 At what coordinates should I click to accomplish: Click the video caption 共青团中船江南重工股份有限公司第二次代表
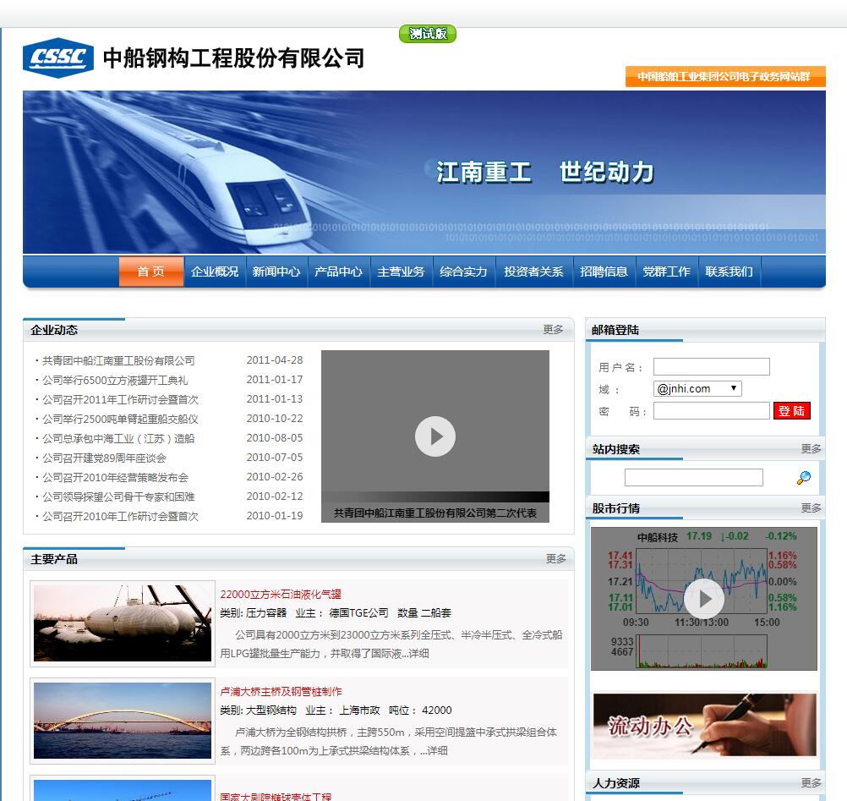coord(435,513)
